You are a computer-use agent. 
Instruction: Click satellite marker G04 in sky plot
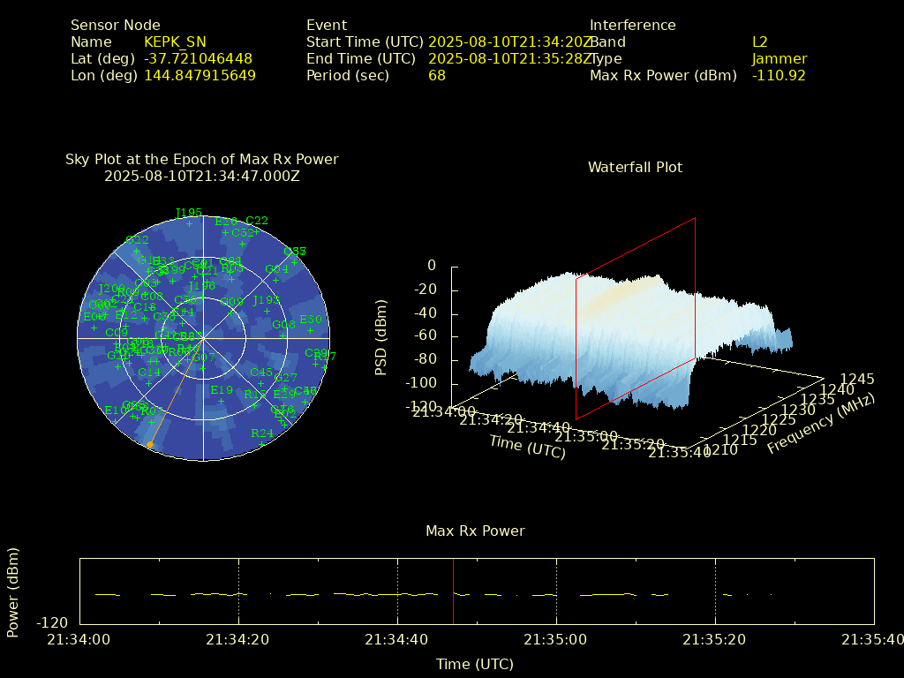(x=276, y=279)
